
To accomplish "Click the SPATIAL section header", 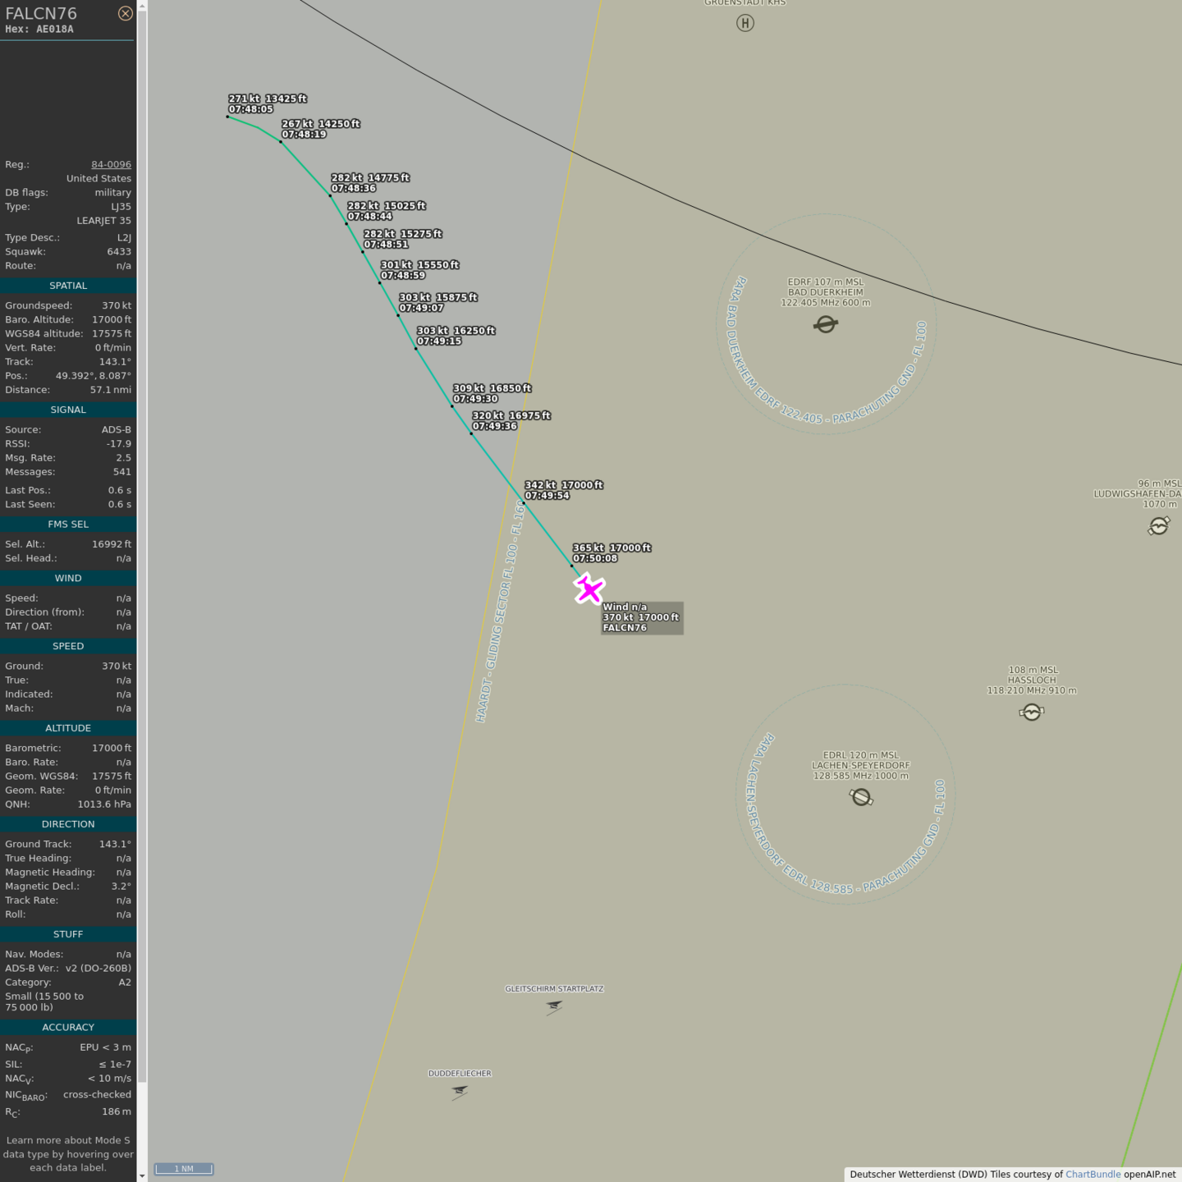I will tap(68, 286).
